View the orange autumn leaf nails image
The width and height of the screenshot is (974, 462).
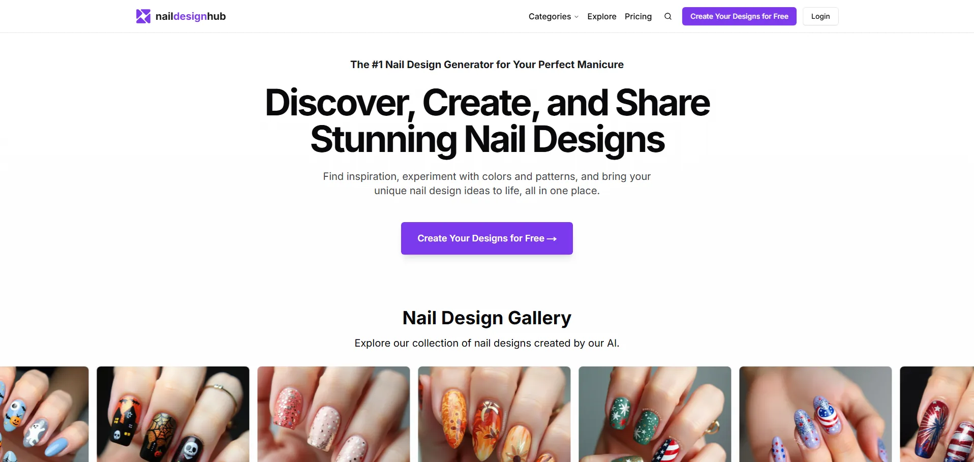pos(494,414)
